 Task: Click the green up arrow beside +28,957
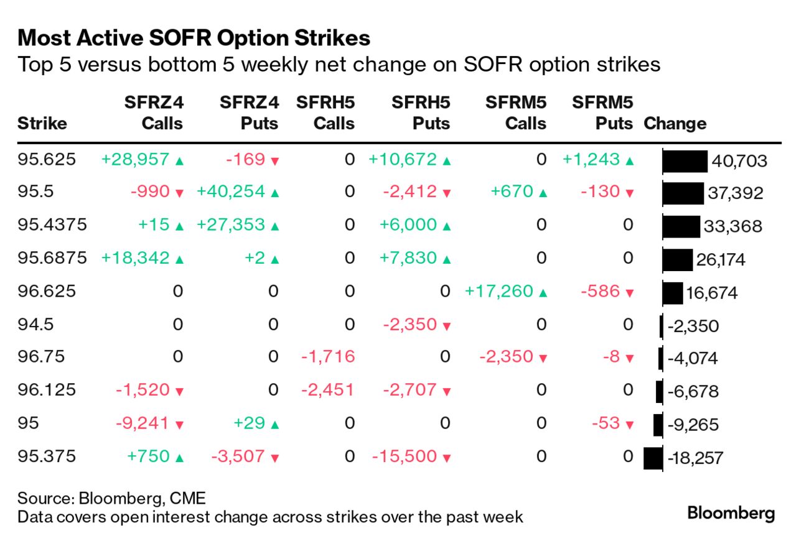click(180, 160)
